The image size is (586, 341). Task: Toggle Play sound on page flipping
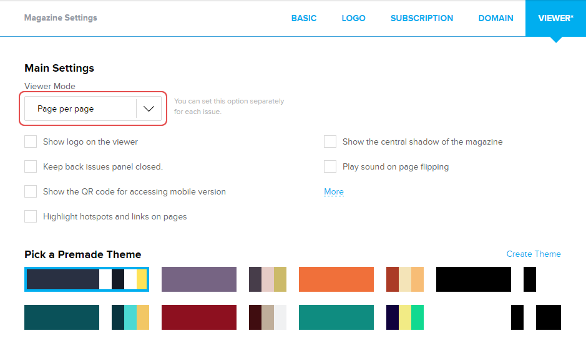point(330,166)
